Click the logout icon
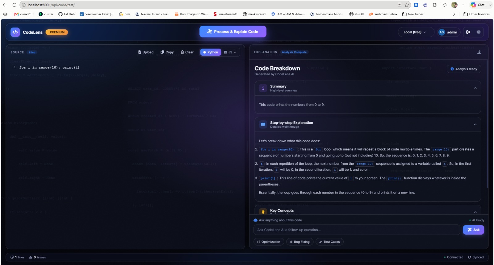This screenshot has width=494, height=265. [468, 32]
